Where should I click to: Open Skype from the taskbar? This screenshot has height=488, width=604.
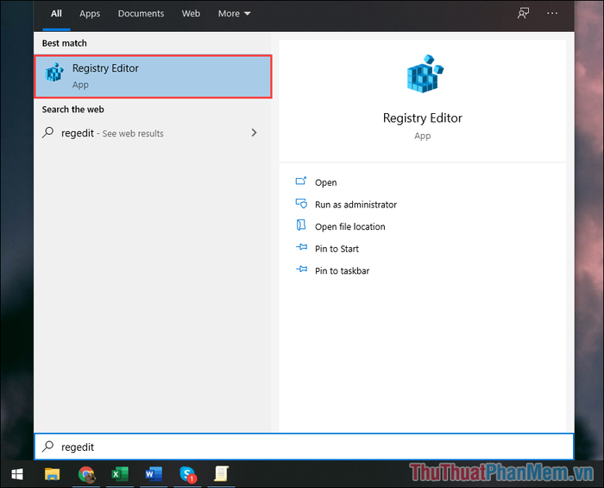tap(187, 474)
